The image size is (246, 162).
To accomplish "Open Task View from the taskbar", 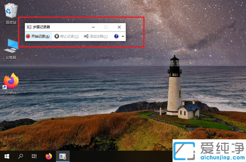I will coord(34,156).
